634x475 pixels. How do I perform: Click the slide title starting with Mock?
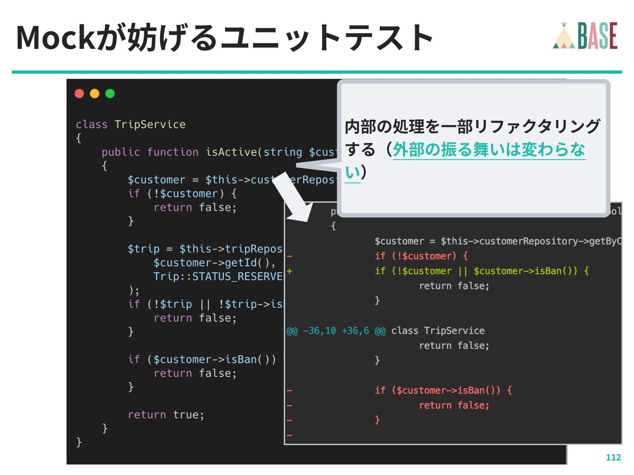coord(225,38)
